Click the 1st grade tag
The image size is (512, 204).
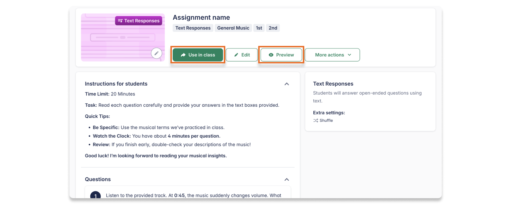(259, 28)
